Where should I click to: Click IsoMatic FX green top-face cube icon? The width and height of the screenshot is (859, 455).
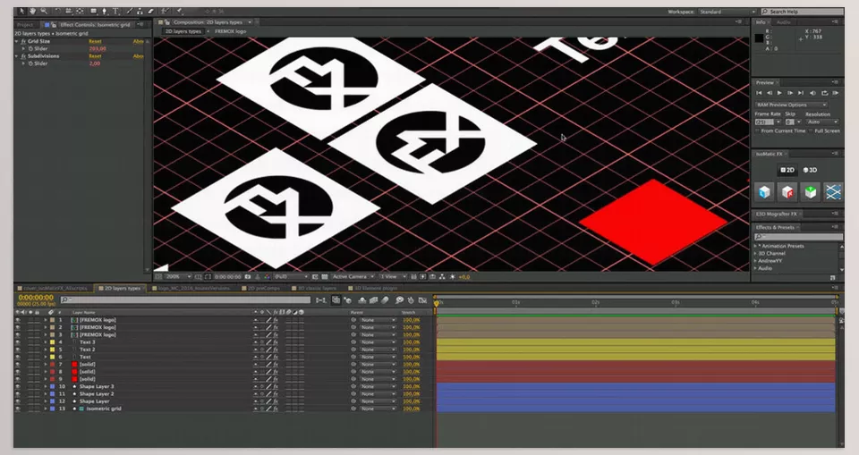click(811, 191)
